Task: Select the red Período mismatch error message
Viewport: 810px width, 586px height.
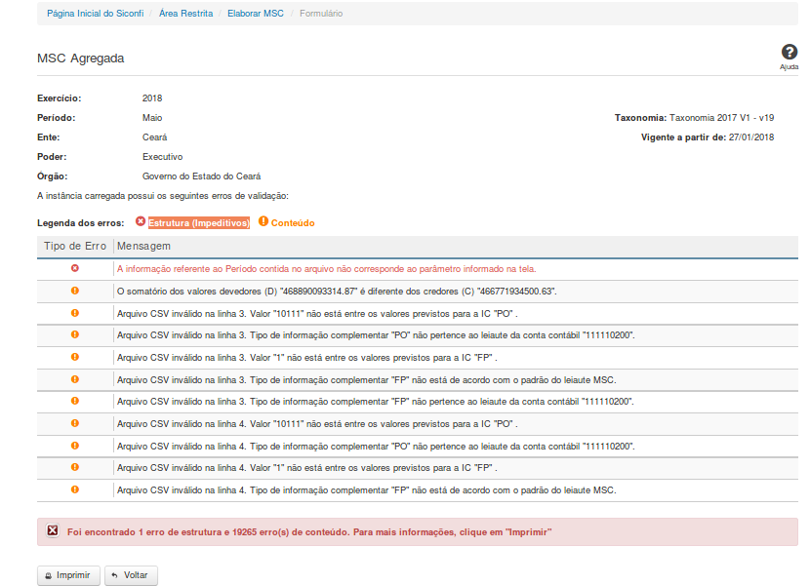Action: [x=326, y=269]
